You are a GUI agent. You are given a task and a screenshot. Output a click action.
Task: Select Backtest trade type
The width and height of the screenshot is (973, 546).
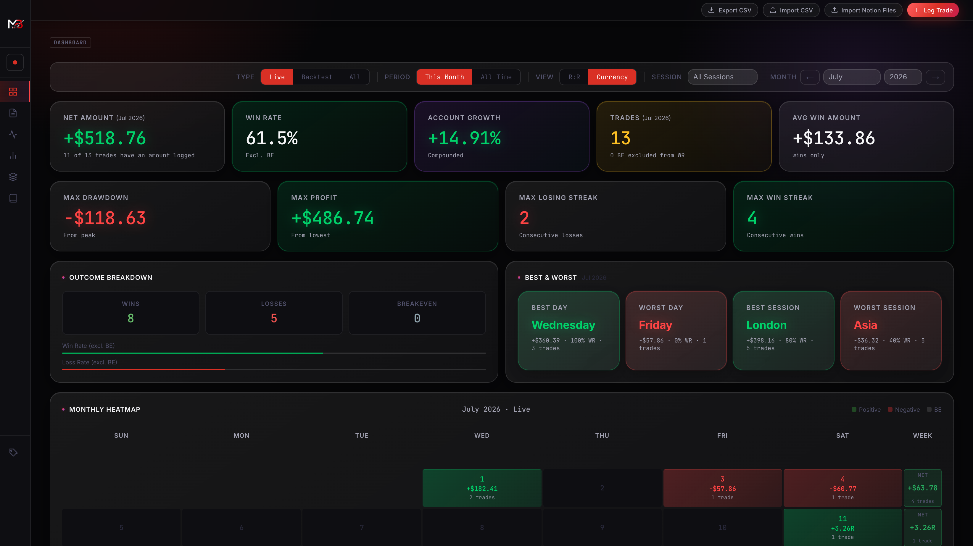[317, 77]
